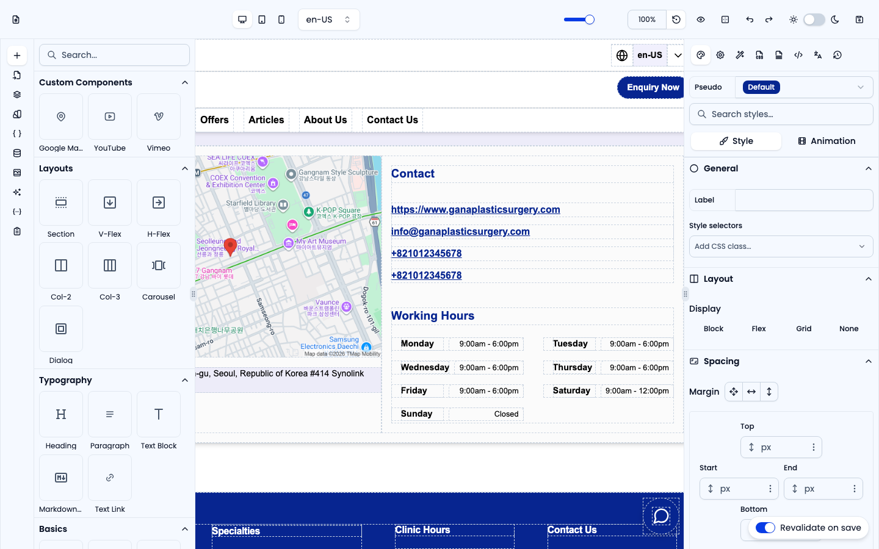This screenshot has width=879, height=549.
Task: Open the clipboard icon in left sidebar
Action: click(x=17, y=231)
